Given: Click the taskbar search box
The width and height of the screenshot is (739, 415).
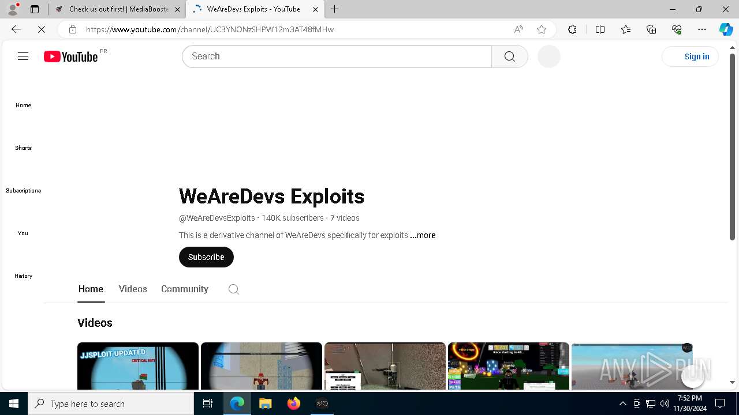Looking at the screenshot, I should [x=111, y=403].
